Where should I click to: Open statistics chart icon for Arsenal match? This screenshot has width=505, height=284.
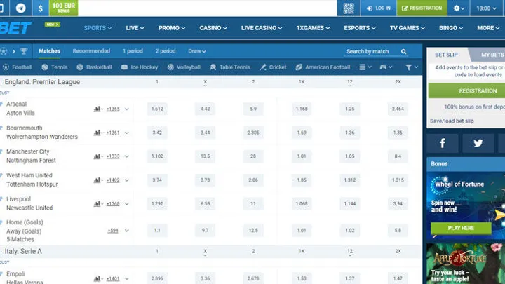pyautogui.click(x=97, y=109)
